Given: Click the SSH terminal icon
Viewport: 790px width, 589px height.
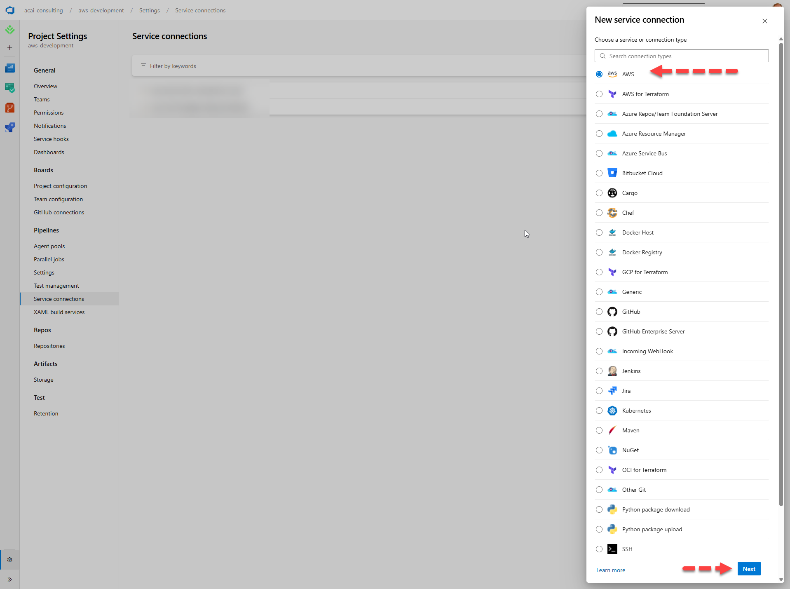Looking at the screenshot, I should point(612,549).
